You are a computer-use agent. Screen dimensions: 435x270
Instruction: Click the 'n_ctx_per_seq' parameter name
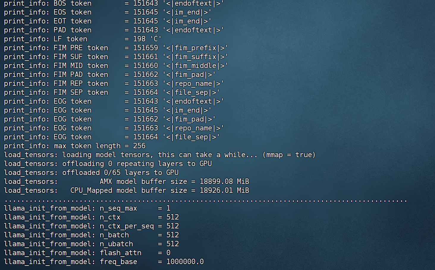pyautogui.click(x=127, y=226)
